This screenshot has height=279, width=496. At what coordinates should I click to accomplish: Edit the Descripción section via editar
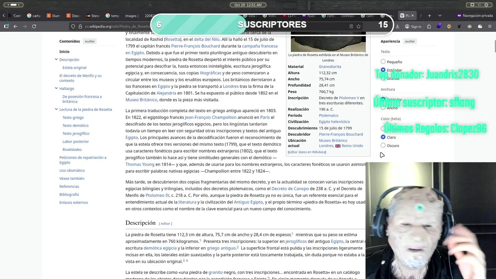165,224
